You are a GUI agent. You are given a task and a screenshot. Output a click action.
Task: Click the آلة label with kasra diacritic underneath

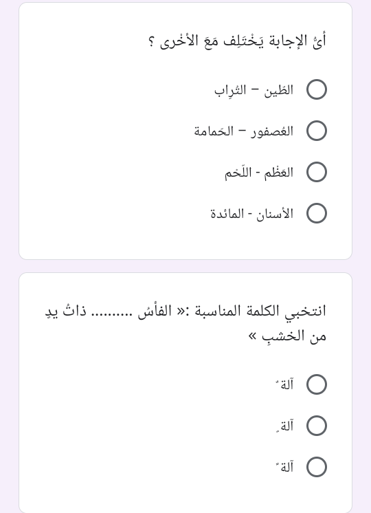pyautogui.click(x=284, y=426)
